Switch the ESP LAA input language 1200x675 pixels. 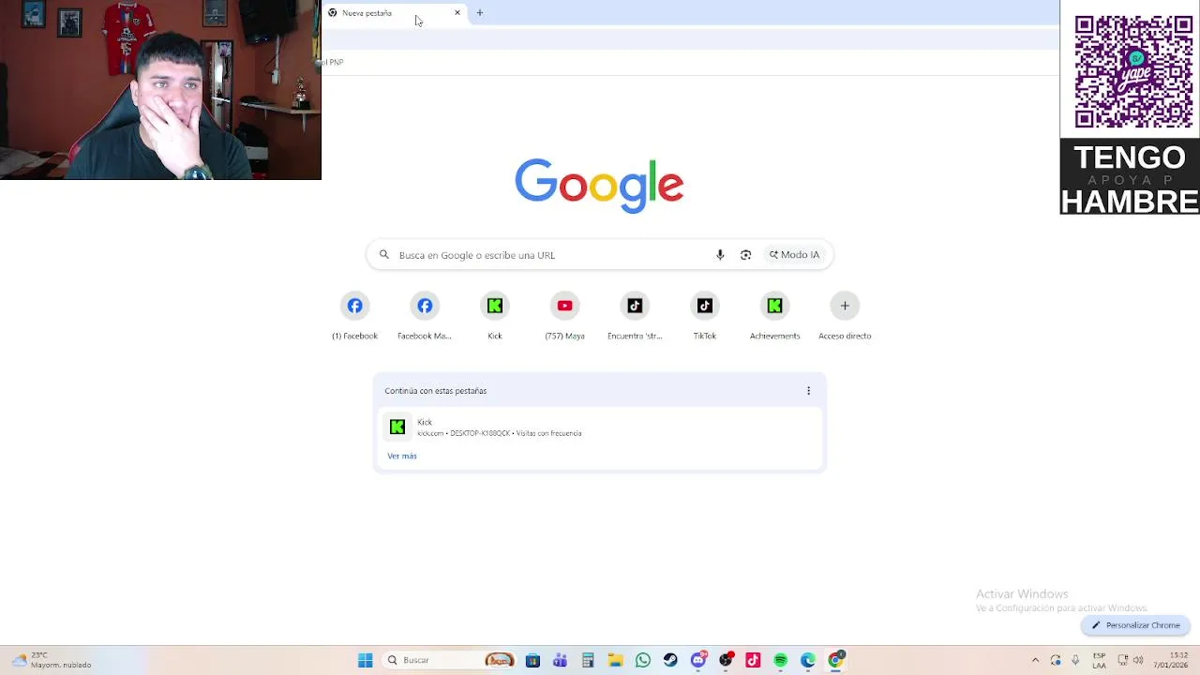pos(1099,660)
